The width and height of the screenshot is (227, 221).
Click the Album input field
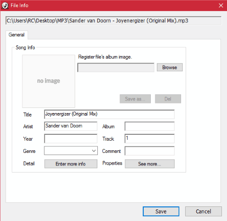pyautogui.click(x=149, y=126)
